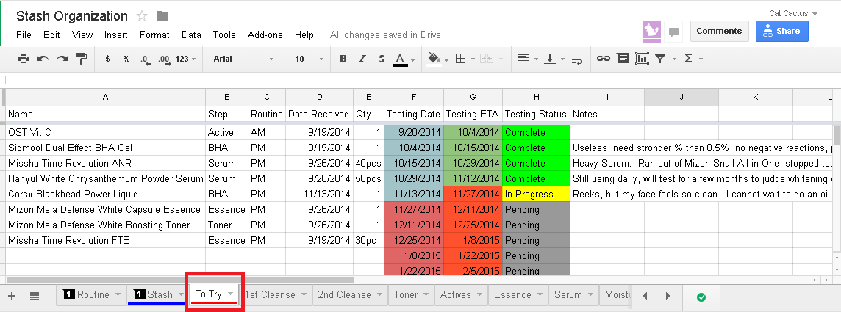Click the print icon in toolbar
The width and height of the screenshot is (841, 312).
tap(23, 59)
